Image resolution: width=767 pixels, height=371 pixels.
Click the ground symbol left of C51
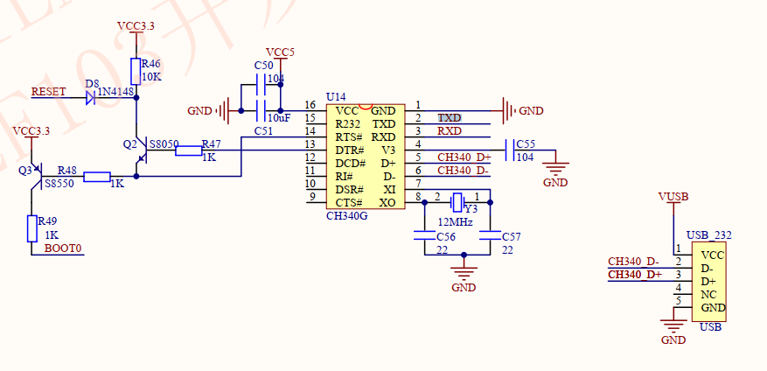[x=224, y=110]
